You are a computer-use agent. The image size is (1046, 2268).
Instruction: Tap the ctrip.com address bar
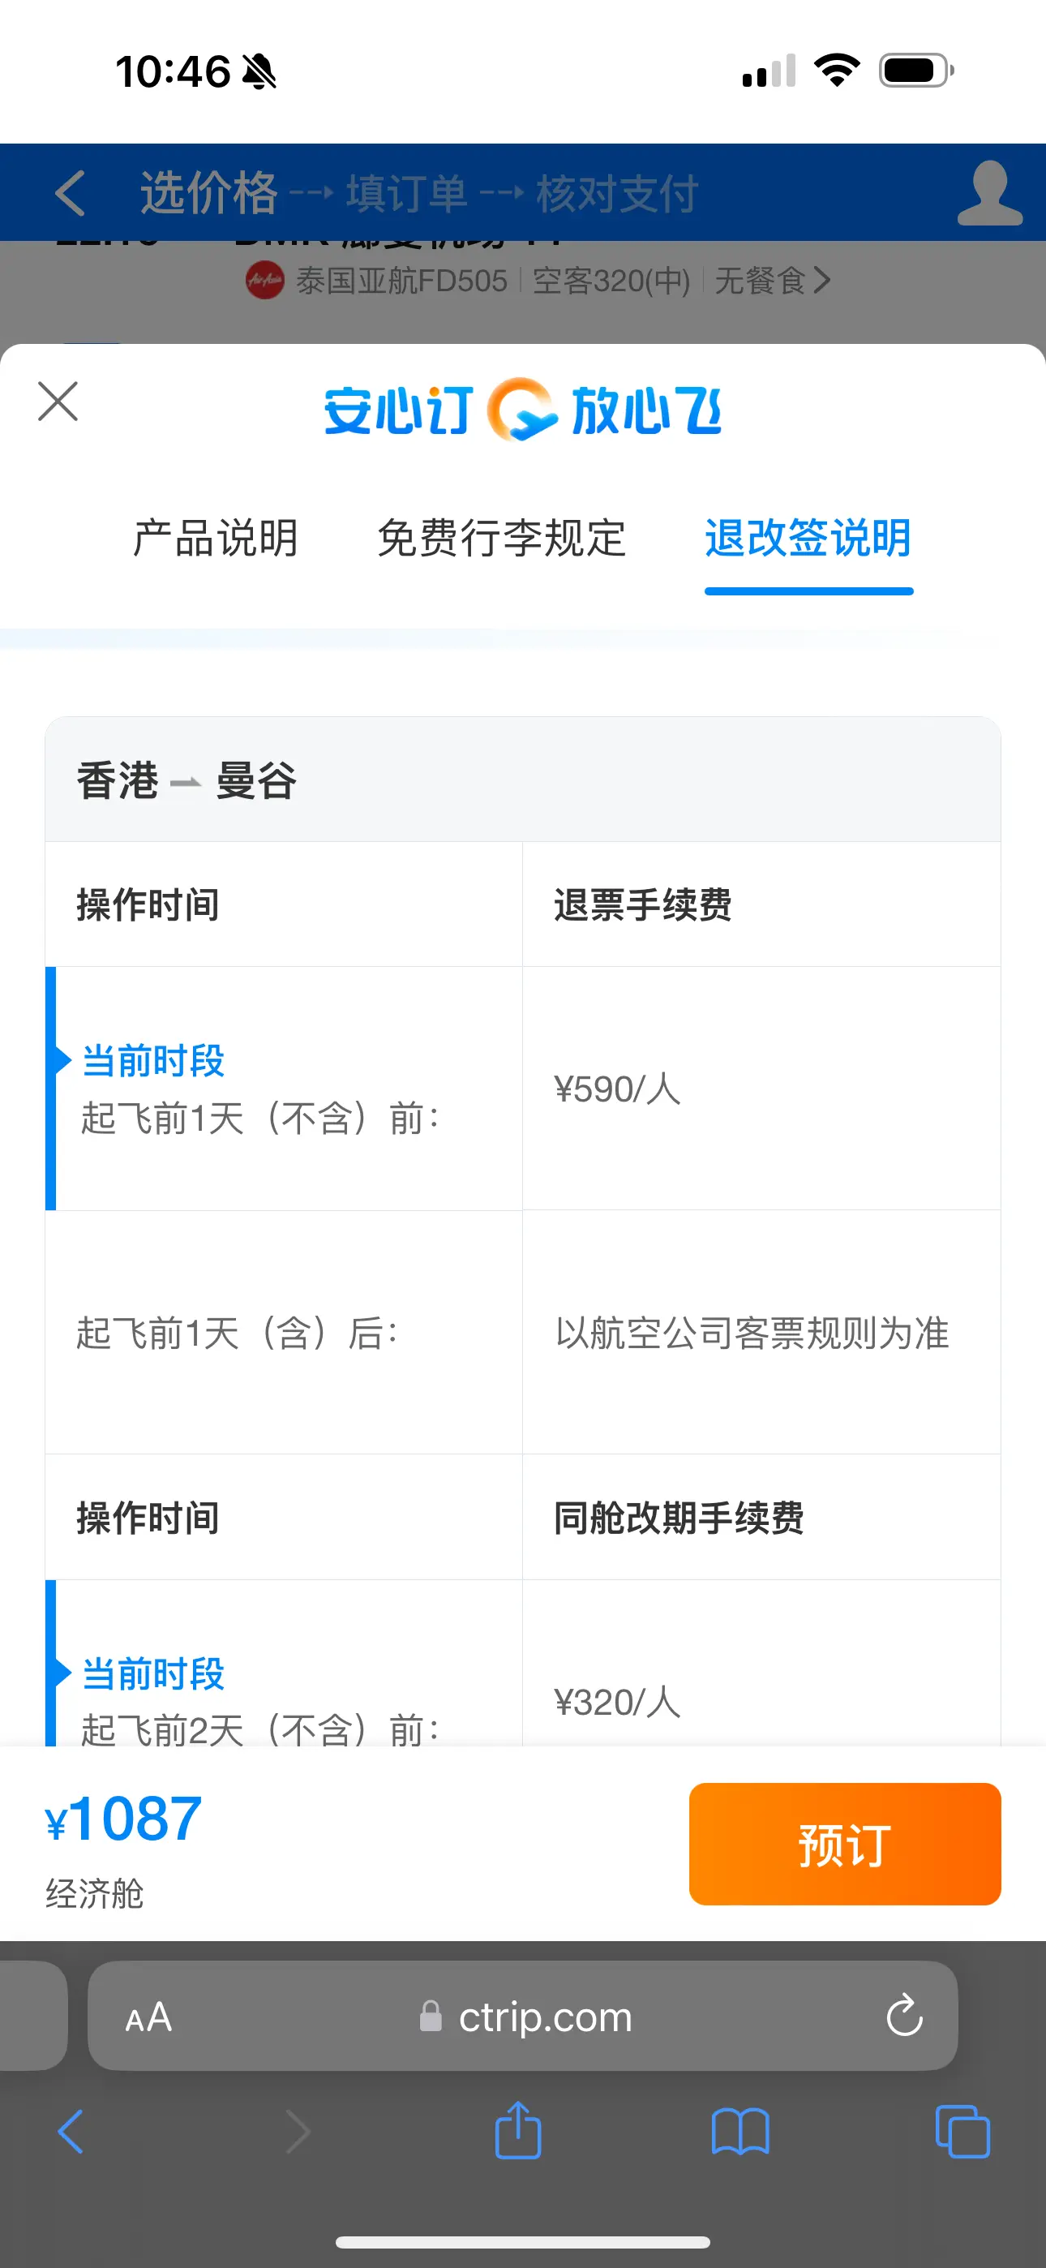523,2015
